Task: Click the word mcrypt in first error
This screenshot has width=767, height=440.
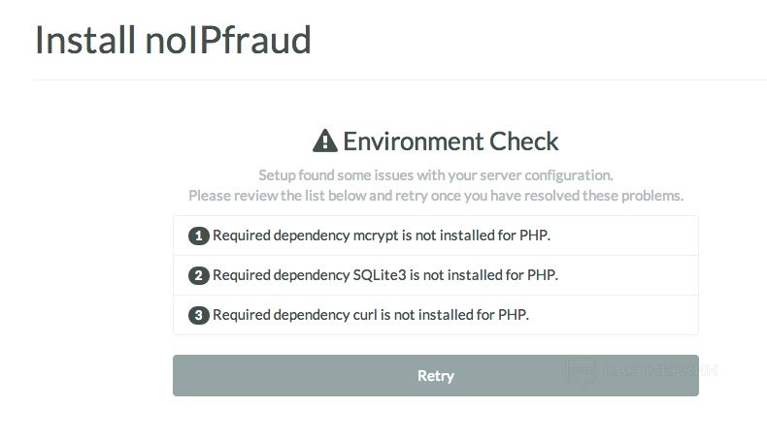Action: click(x=376, y=236)
